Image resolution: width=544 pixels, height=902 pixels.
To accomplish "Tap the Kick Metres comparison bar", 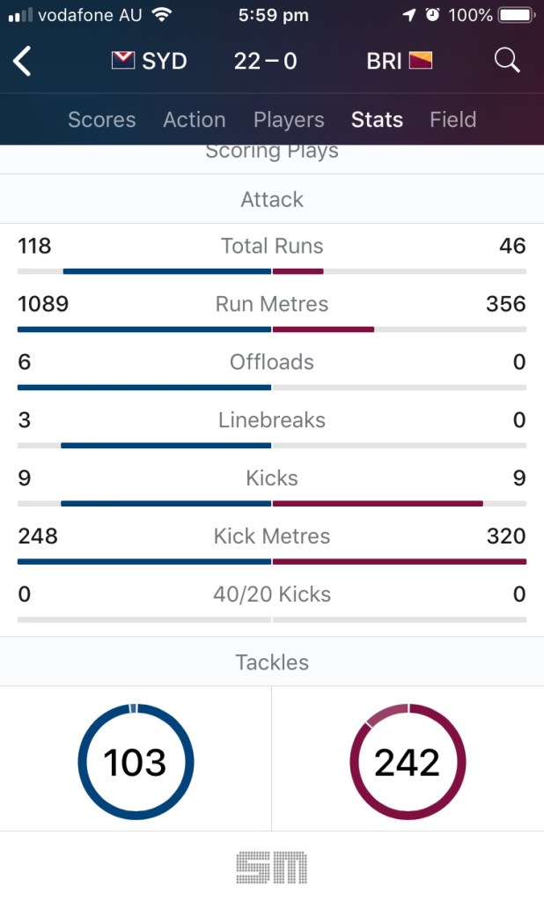I will pyautogui.click(x=272, y=561).
